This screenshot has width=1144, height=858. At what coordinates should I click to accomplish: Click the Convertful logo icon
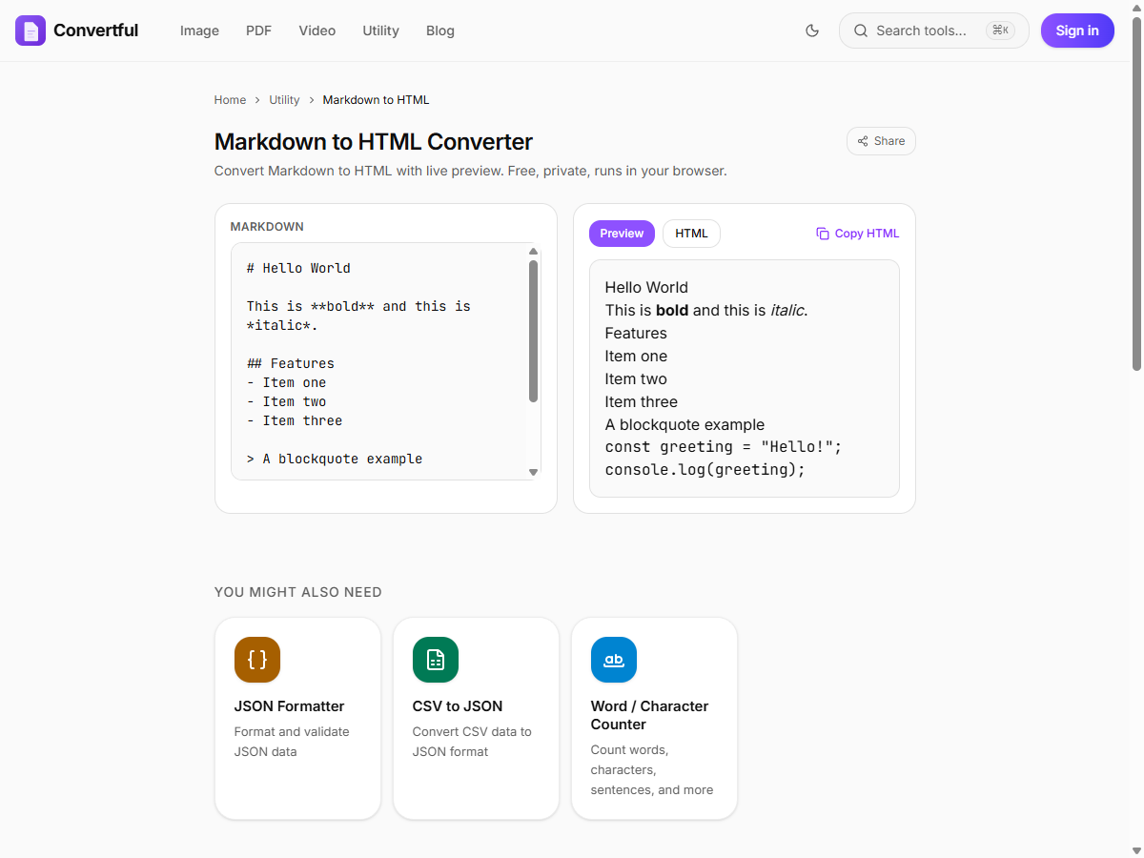pos(31,31)
